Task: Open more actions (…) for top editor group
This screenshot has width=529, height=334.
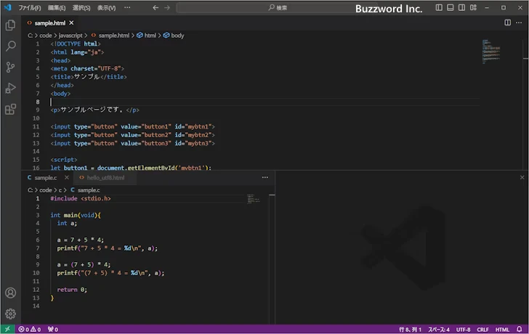Action: click(x=520, y=23)
